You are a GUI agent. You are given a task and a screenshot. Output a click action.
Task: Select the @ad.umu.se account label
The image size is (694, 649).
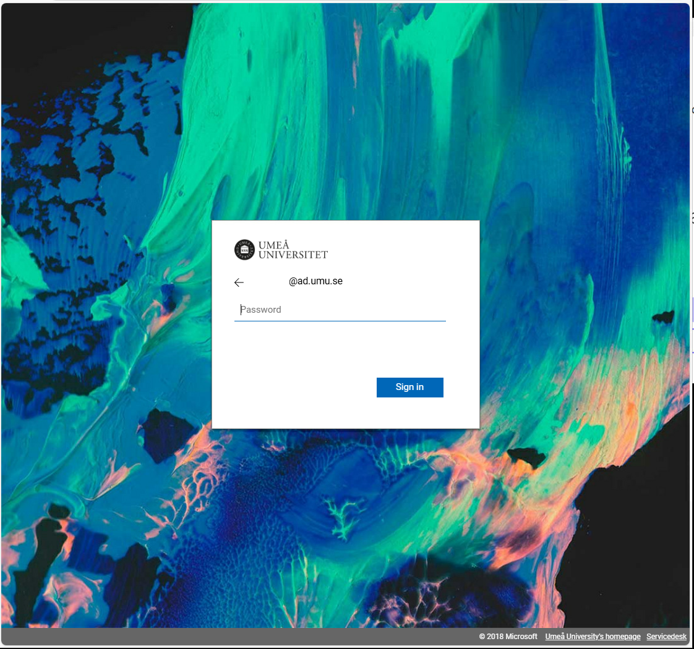tap(315, 281)
